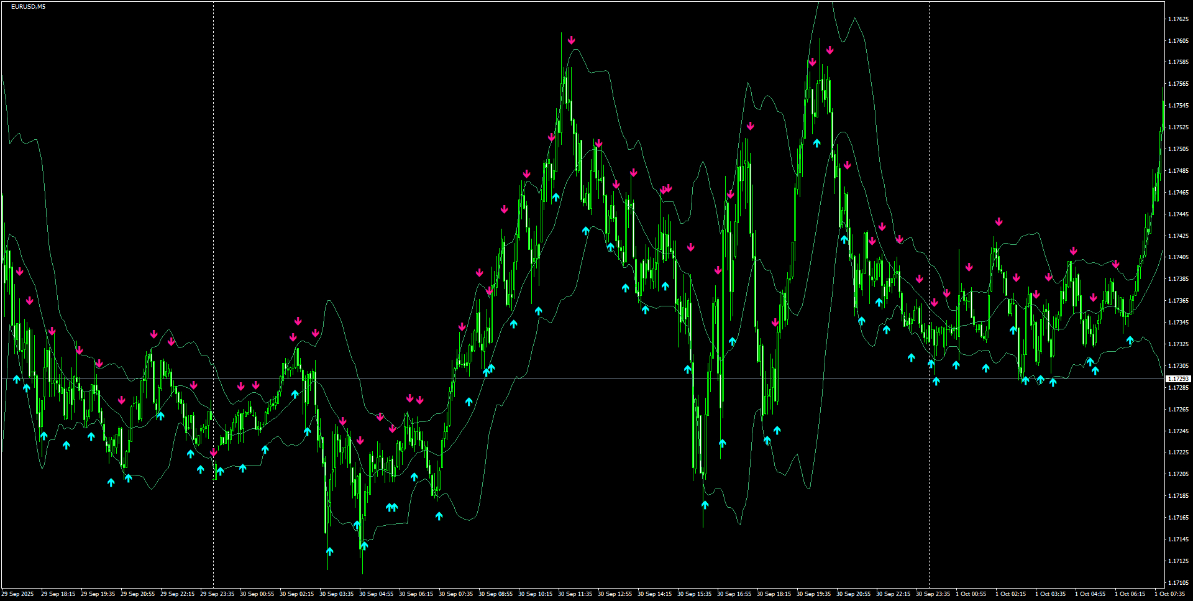Viewport: 1193px width, 601px height.
Task: Click the 1 Oct 00:55 time label
Action: click(971, 594)
